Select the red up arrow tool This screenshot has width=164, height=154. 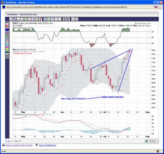point(40,19)
